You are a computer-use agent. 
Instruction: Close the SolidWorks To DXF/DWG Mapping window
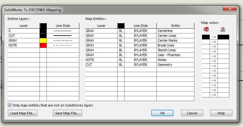230,8
